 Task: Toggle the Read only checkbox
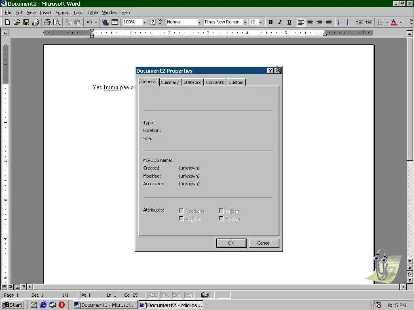pyautogui.click(x=181, y=211)
